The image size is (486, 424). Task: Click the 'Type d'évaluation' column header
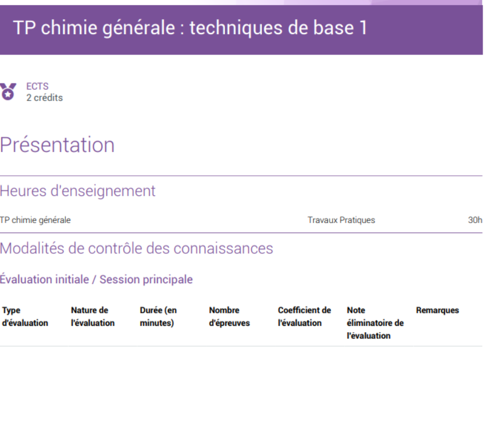pos(25,317)
